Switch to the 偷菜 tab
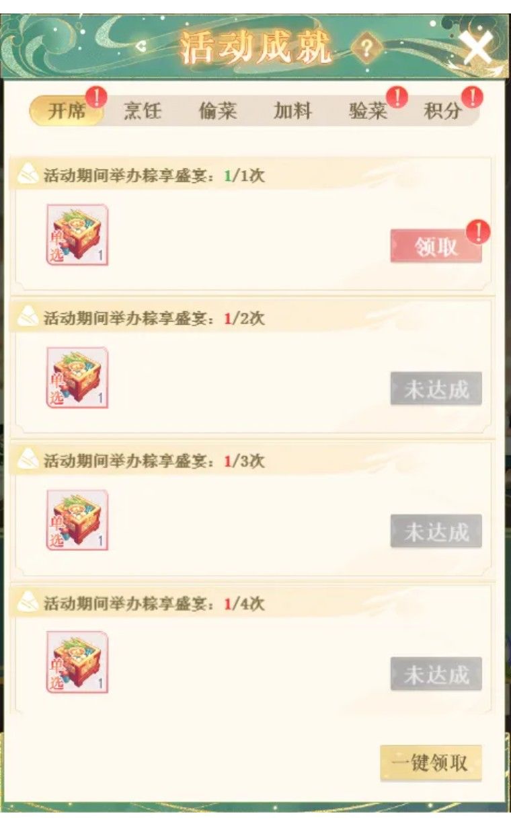Screen dimensions: 511x826 218,111
